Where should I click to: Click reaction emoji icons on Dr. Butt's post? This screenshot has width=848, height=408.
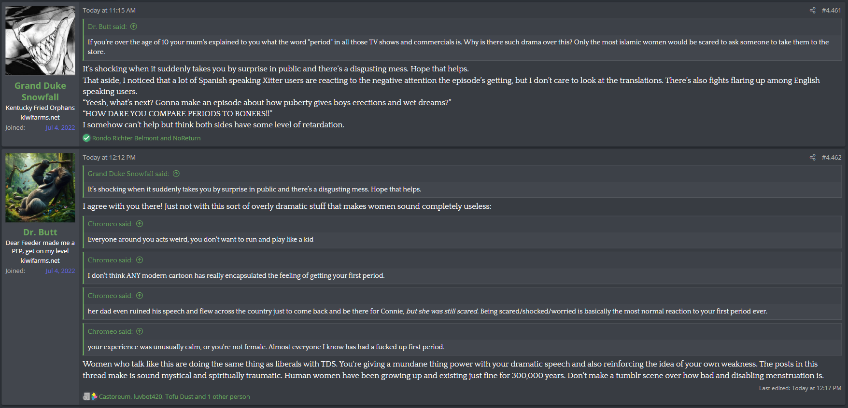tap(90, 396)
